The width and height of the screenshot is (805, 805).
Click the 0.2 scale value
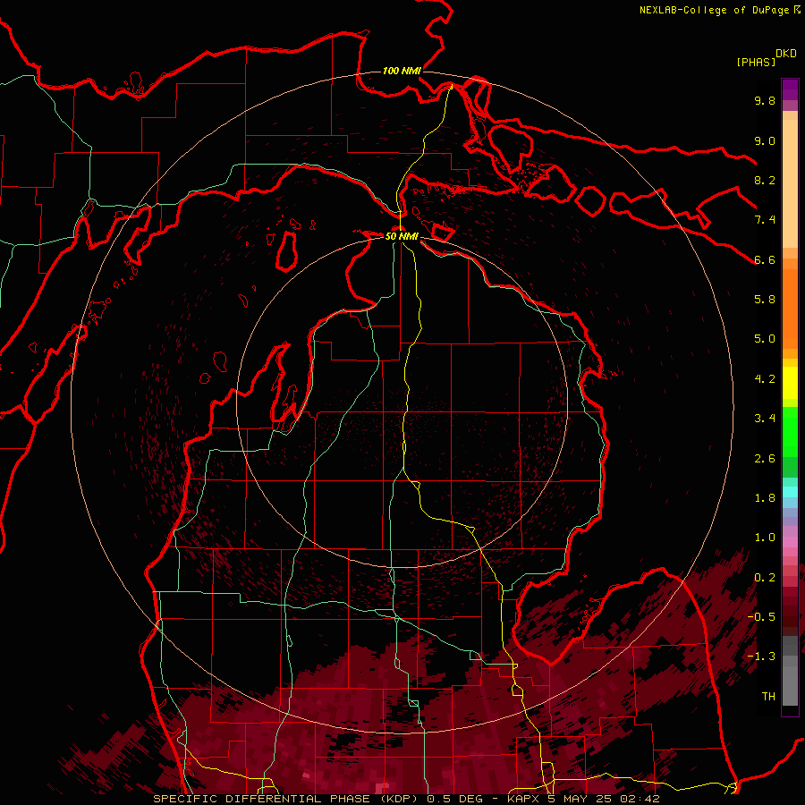point(765,578)
